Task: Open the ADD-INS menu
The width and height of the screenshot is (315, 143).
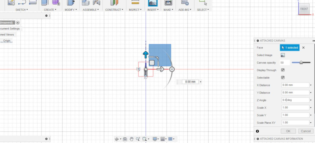Action: pyautogui.click(x=185, y=10)
